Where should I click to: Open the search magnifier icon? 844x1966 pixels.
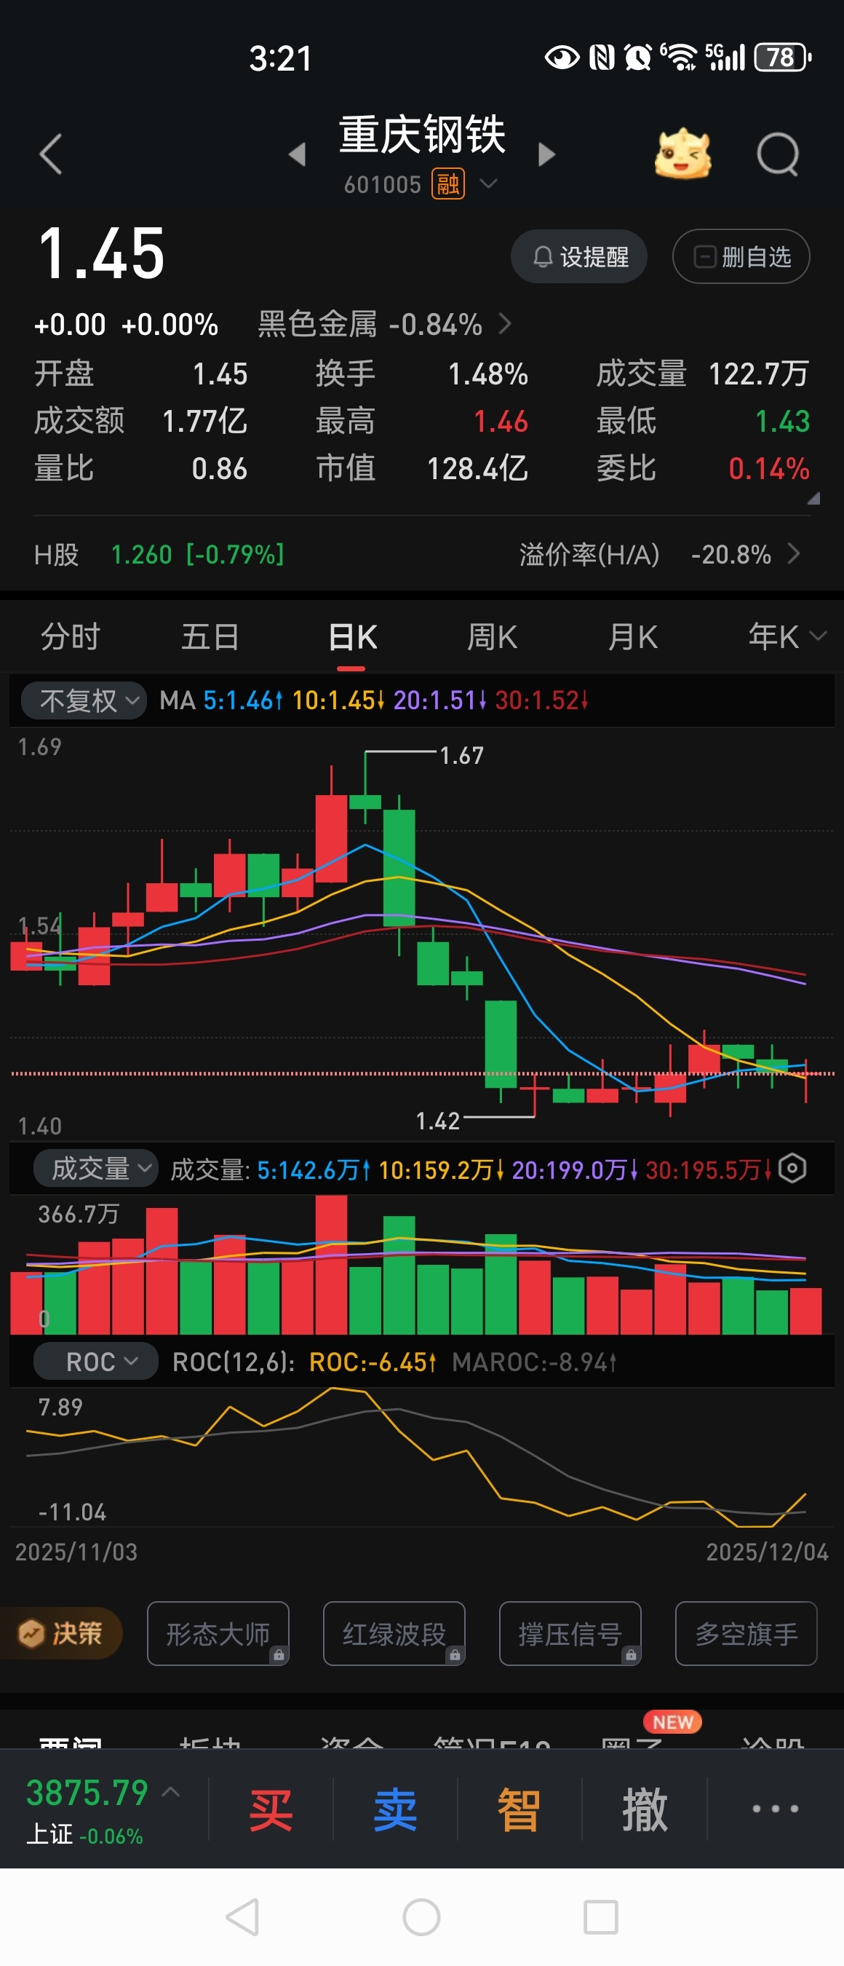tap(778, 154)
